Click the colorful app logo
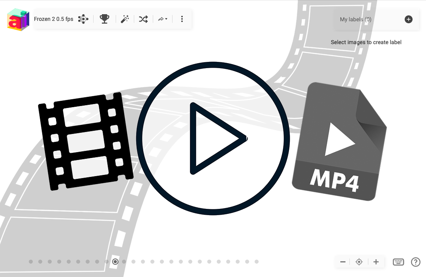 point(18,19)
